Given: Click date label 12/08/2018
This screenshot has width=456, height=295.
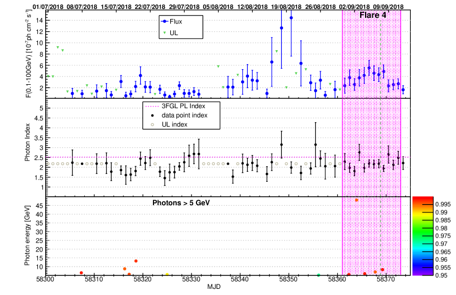Looking at the screenshot, I should (x=252, y=7).
